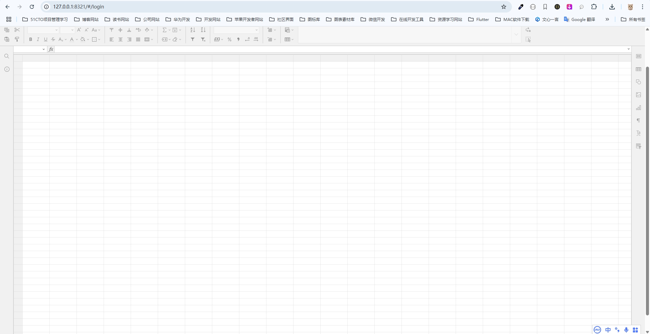Image resolution: width=650 pixels, height=334 pixels.
Task: Increase font size with the larger A icon
Action: point(79,30)
